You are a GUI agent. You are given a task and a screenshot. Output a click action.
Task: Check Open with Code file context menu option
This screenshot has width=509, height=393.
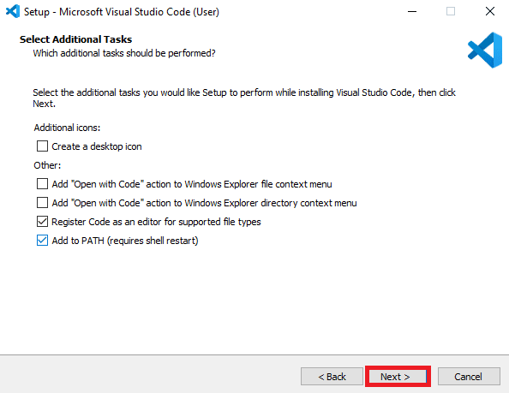pyautogui.click(x=42, y=184)
